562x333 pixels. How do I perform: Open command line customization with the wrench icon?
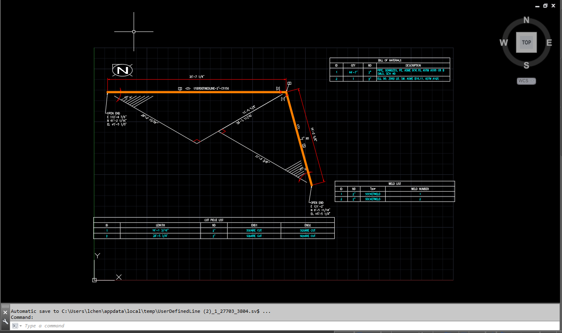pyautogui.click(x=5, y=321)
